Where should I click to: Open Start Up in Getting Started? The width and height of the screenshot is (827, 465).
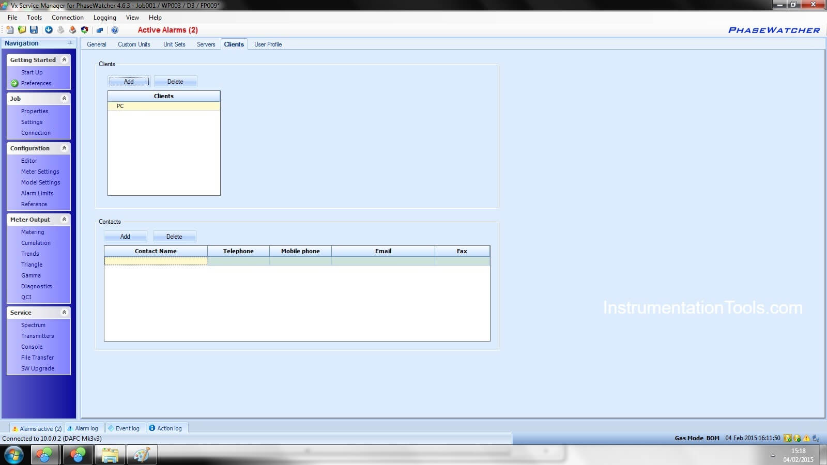[x=32, y=72]
